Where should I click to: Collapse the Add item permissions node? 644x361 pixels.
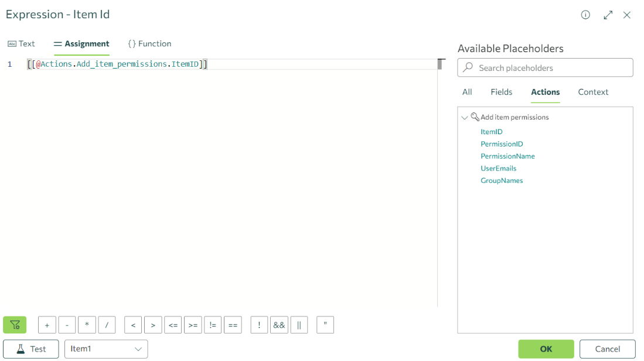[465, 117]
